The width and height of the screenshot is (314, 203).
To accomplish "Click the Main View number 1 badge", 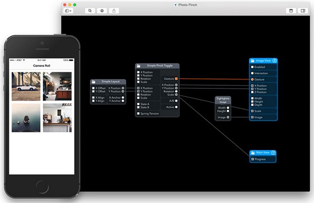I will [273, 153].
